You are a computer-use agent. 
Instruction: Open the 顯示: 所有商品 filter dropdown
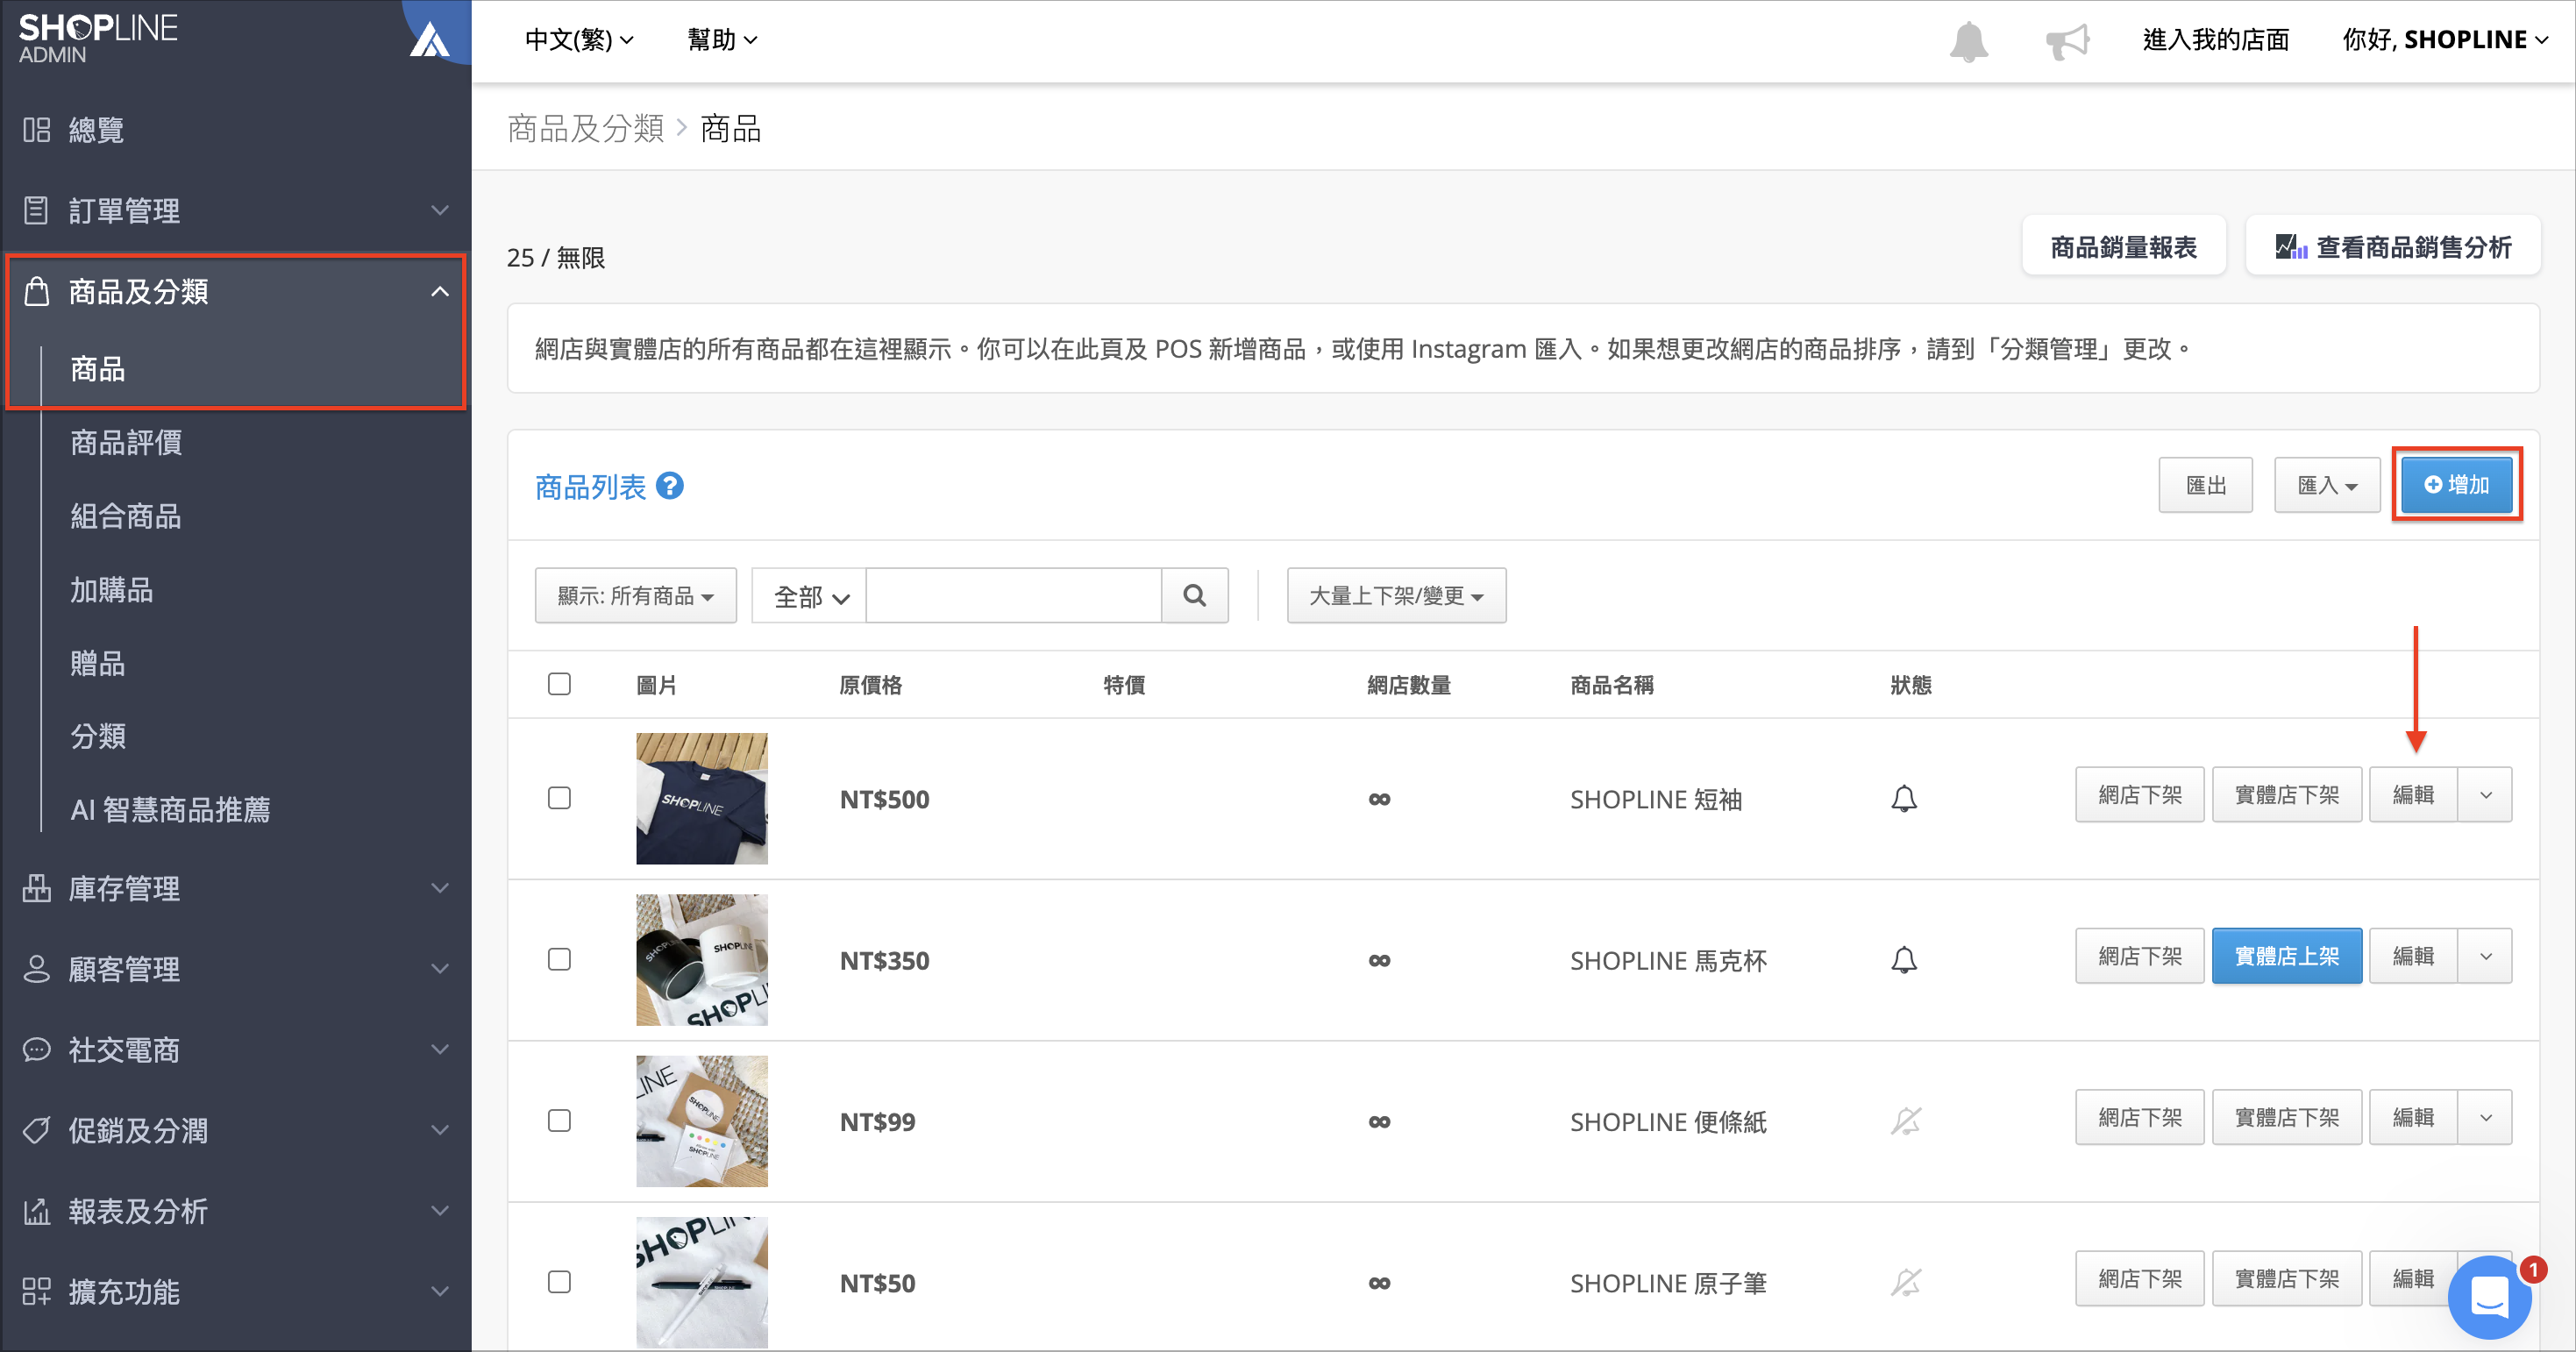tap(636, 595)
